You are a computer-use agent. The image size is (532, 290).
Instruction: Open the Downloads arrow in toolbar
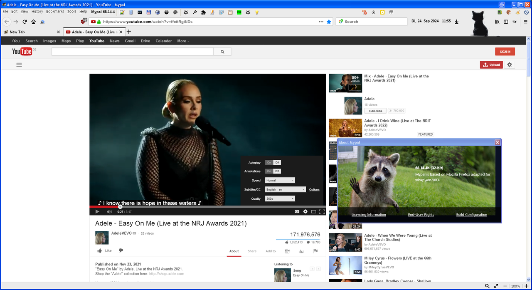point(457,22)
